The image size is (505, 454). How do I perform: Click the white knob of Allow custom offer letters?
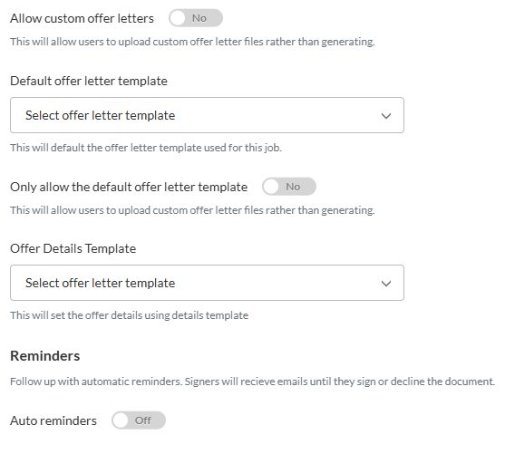[178, 18]
